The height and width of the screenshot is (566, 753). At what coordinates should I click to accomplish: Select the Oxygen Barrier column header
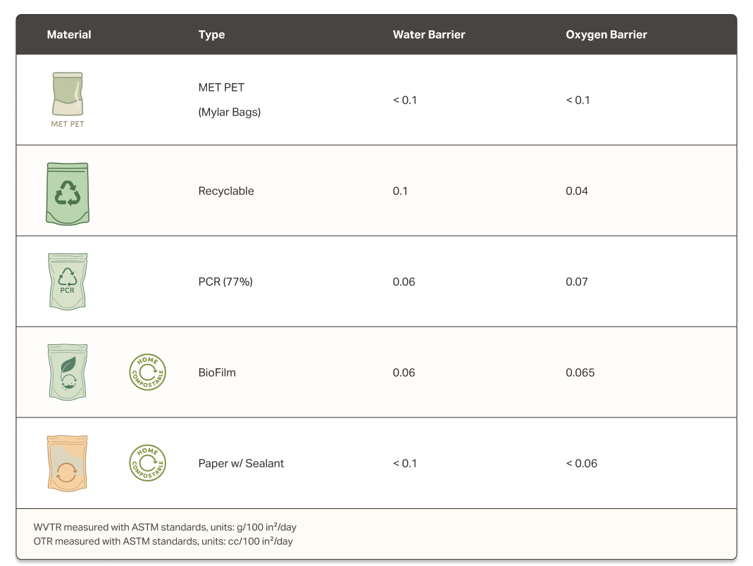(606, 34)
